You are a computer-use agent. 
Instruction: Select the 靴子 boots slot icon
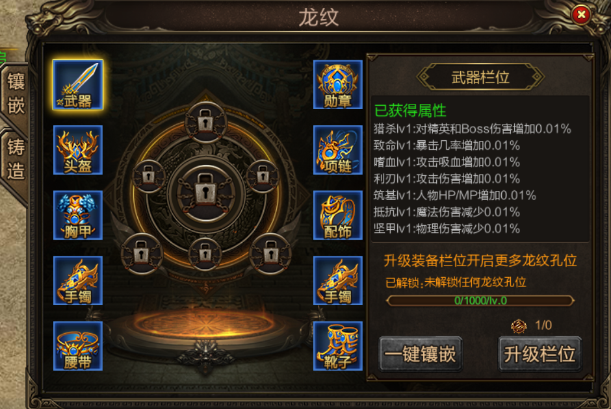point(338,346)
